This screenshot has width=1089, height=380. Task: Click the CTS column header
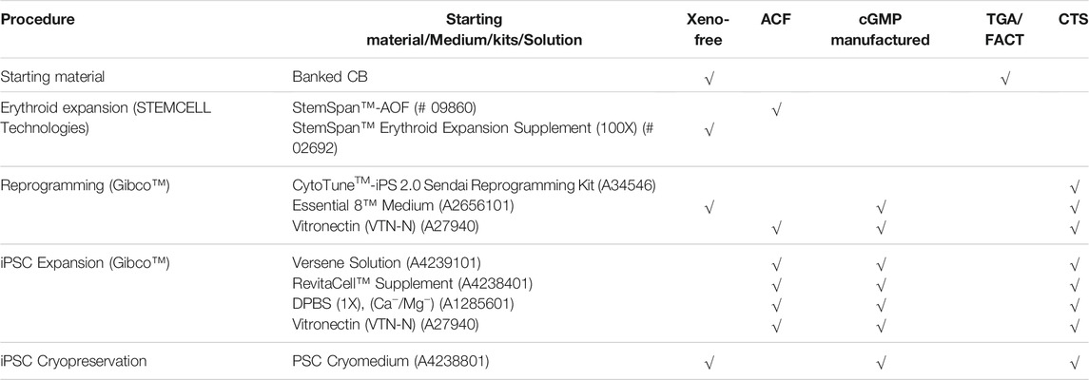click(1070, 19)
